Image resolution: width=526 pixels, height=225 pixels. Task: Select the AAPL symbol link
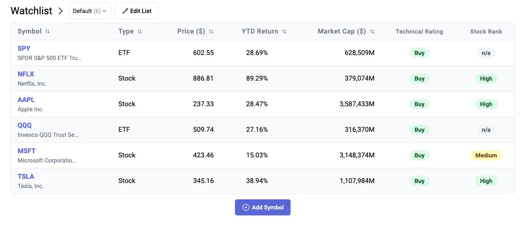pyautogui.click(x=26, y=99)
